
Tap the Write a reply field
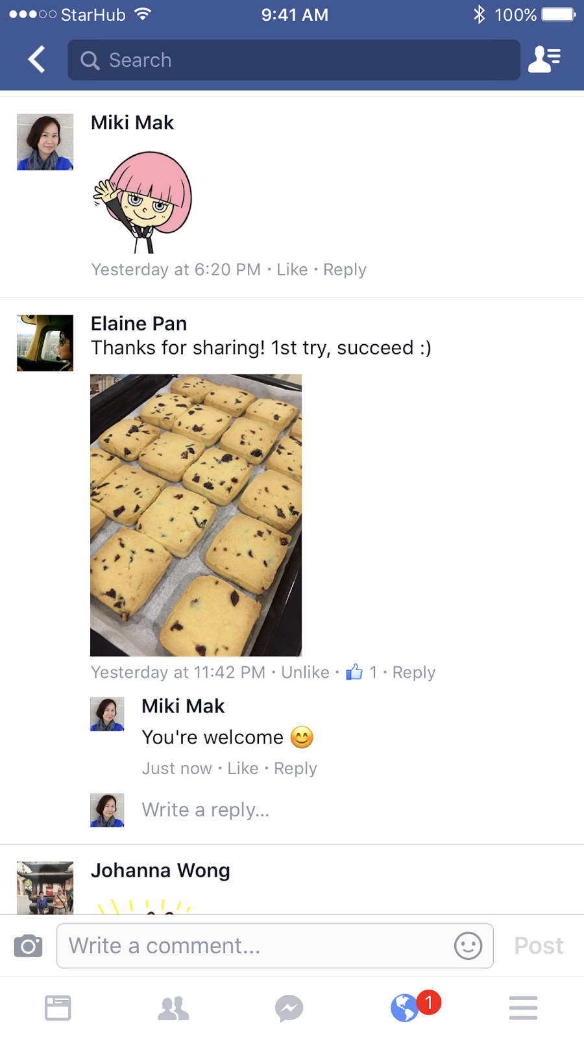(206, 810)
